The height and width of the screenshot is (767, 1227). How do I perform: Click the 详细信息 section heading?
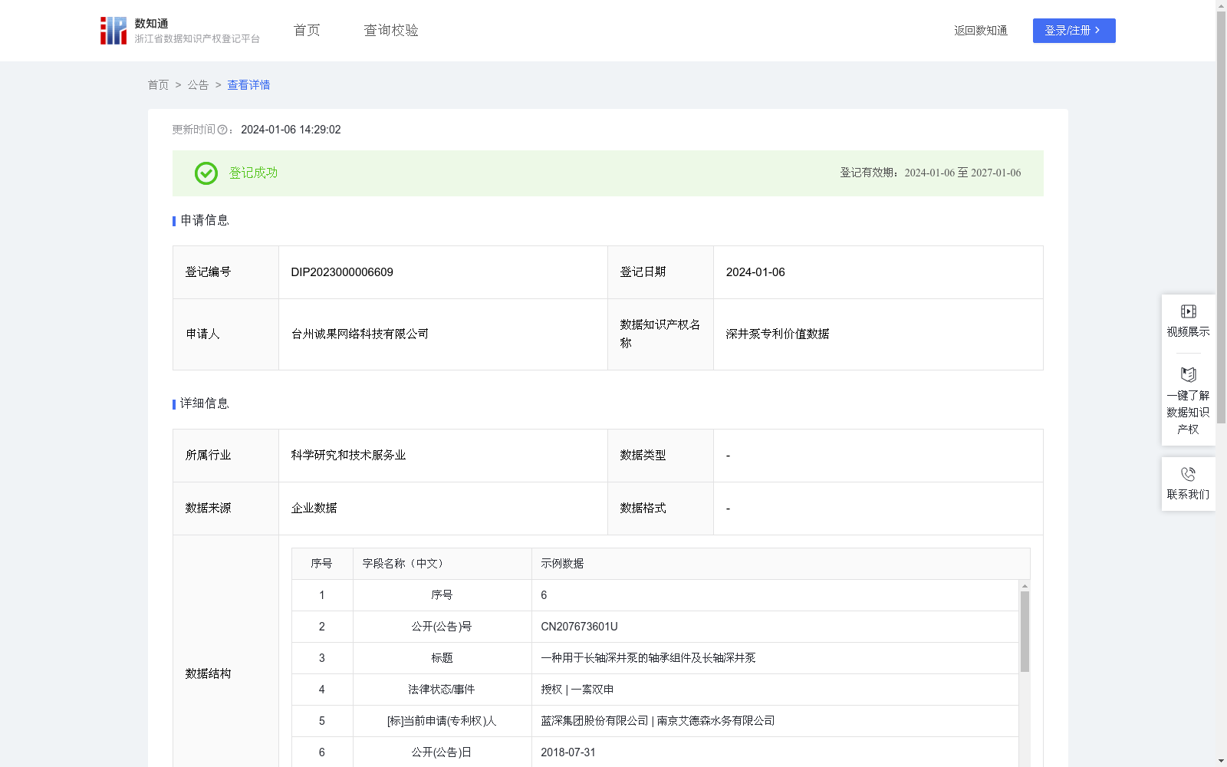[205, 403]
